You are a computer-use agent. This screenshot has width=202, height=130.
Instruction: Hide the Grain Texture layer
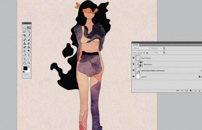tap(133, 58)
